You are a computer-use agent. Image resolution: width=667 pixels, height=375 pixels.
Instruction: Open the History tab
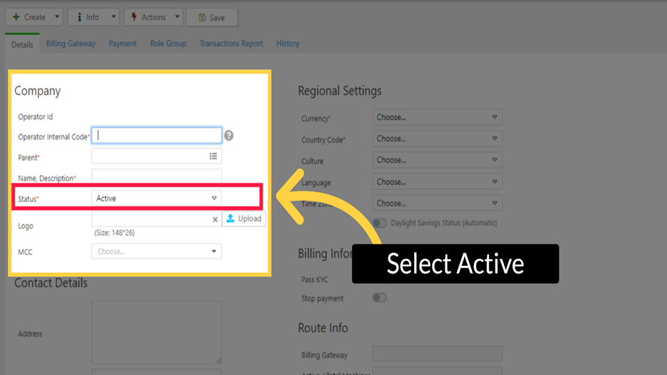[288, 44]
